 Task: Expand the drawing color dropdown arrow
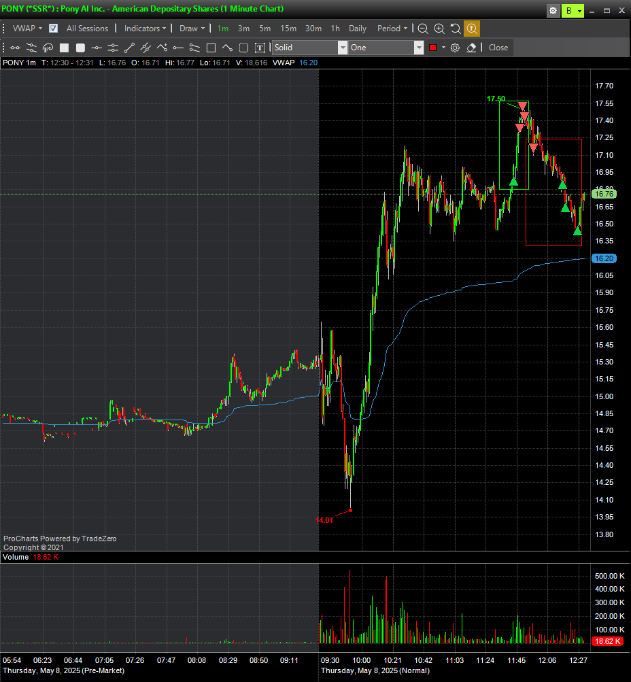click(443, 48)
